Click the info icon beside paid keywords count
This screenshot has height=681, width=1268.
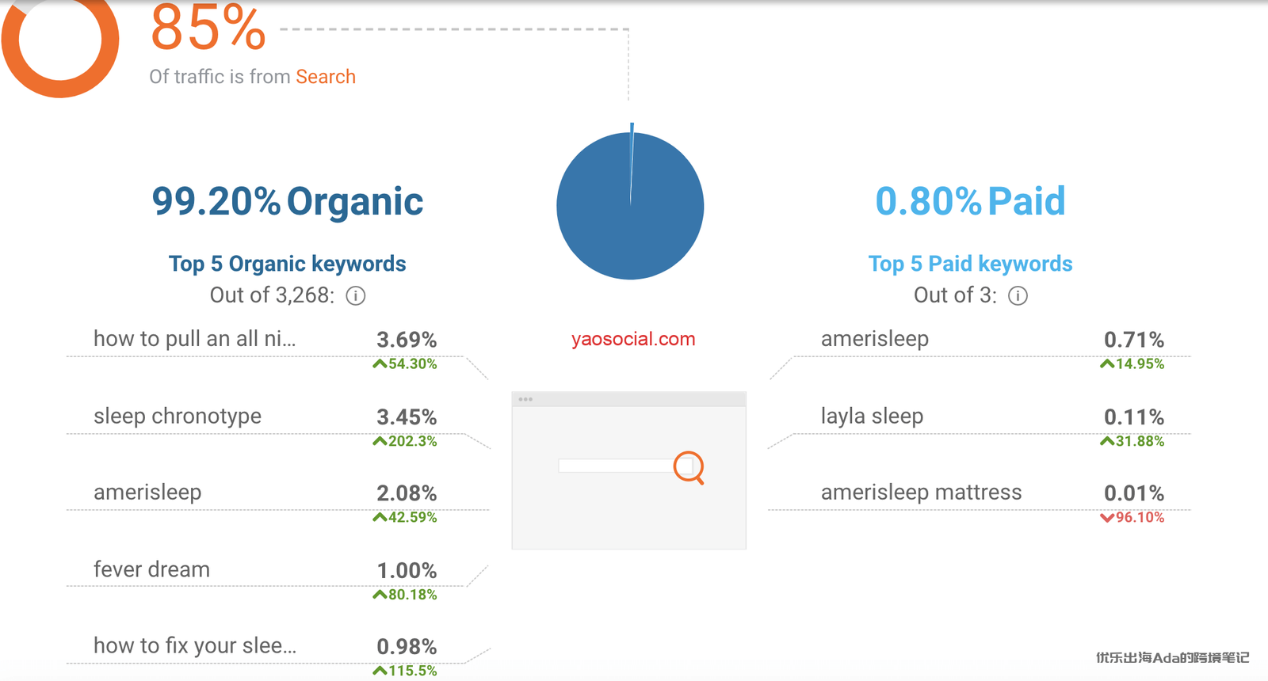tap(1018, 296)
